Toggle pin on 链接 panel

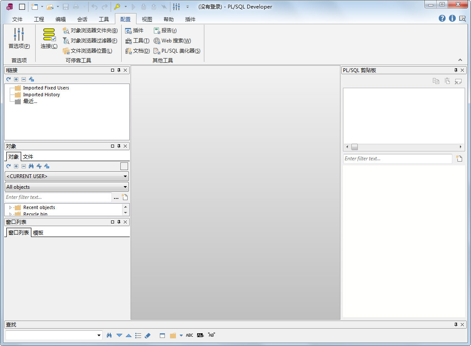pyautogui.click(x=119, y=70)
